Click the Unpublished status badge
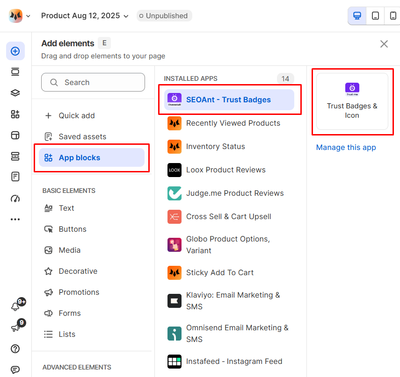Screen dimensions: 400x377 point(164,16)
